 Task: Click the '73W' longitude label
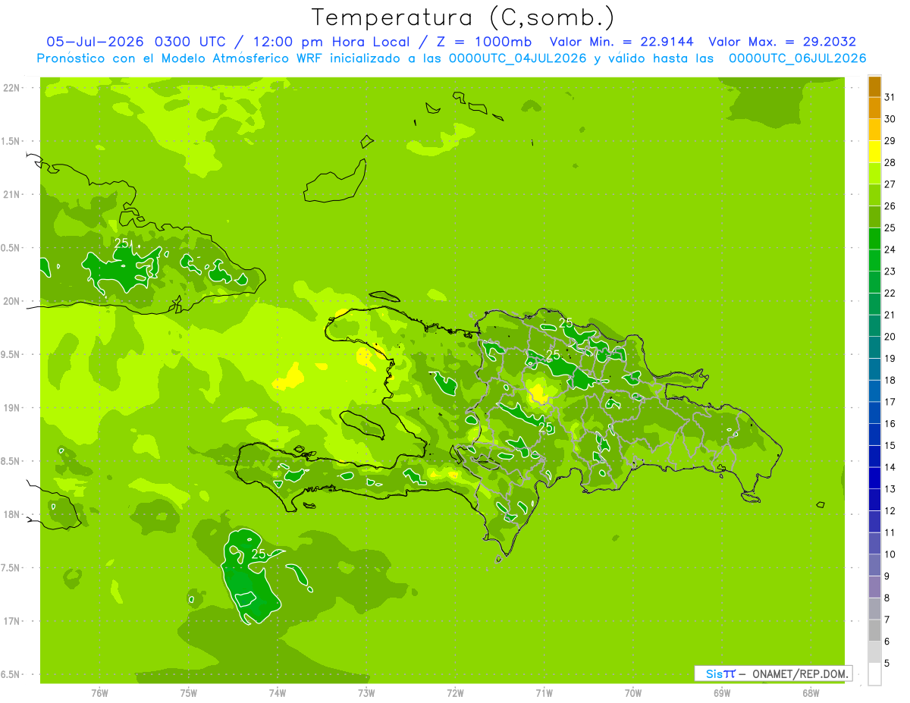click(x=366, y=693)
